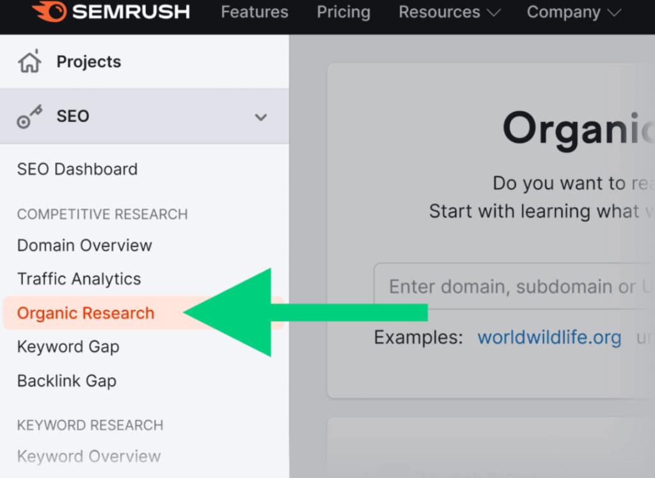The width and height of the screenshot is (655, 478).
Task: Open Domain Overview in sidebar
Action: point(84,245)
